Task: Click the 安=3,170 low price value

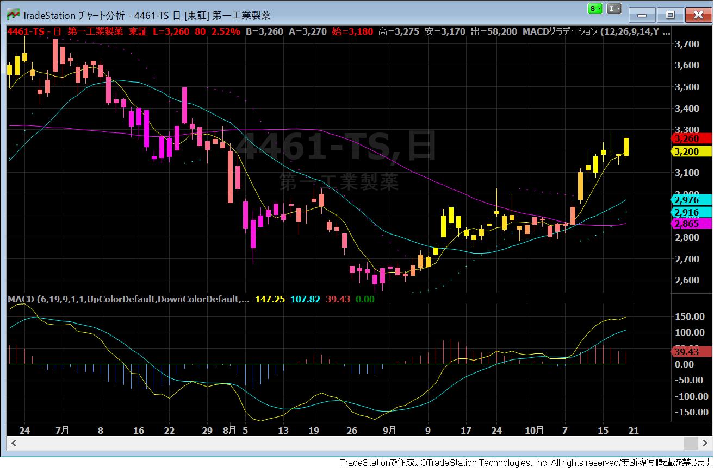Action: (x=445, y=31)
